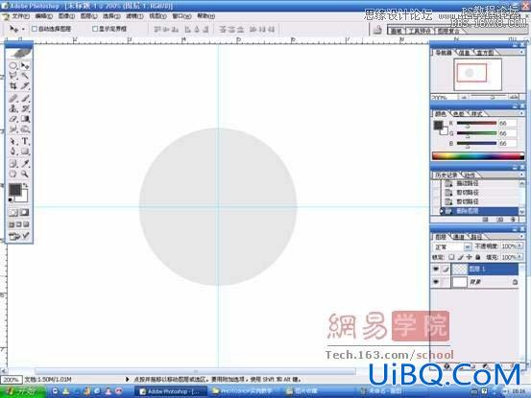Activate Adobe Photoshop taskbar button
This screenshot has width=531, height=398.
click(x=171, y=391)
